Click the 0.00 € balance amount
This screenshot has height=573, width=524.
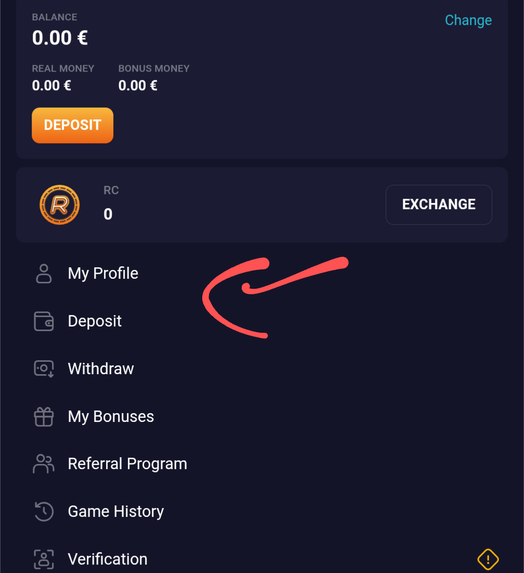[x=60, y=38]
